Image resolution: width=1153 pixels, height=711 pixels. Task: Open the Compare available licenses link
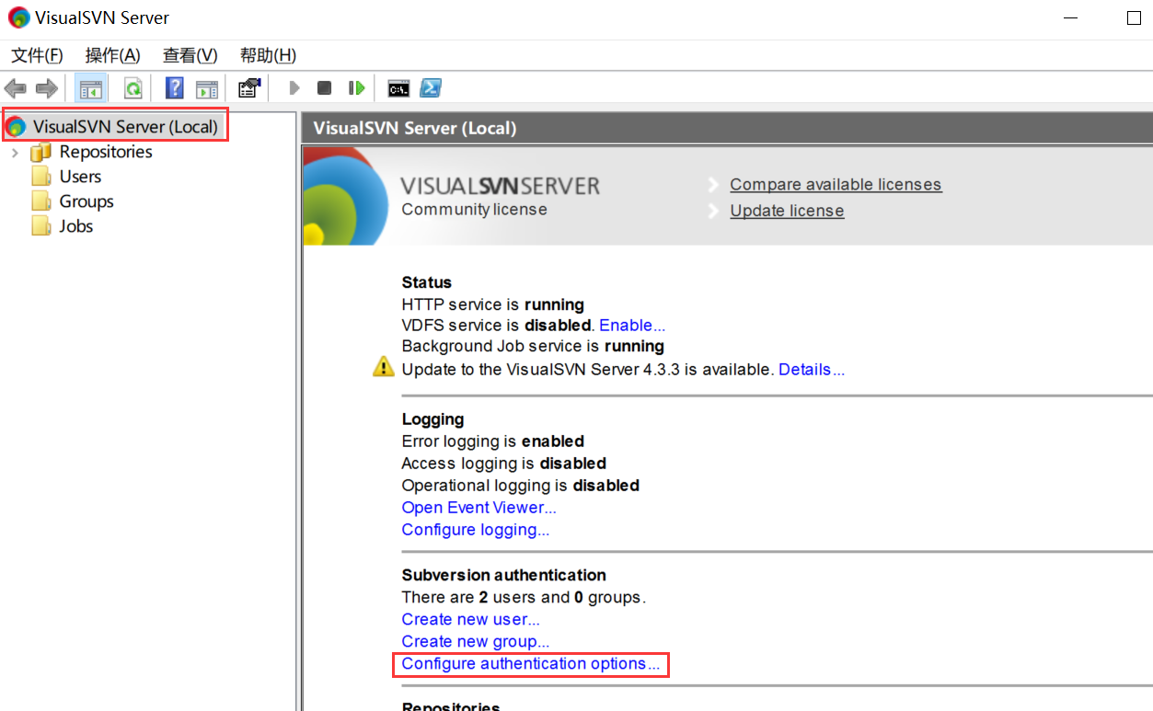click(836, 185)
